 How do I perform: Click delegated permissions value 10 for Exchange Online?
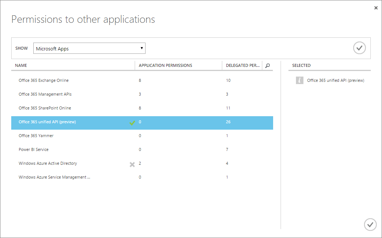pos(228,80)
